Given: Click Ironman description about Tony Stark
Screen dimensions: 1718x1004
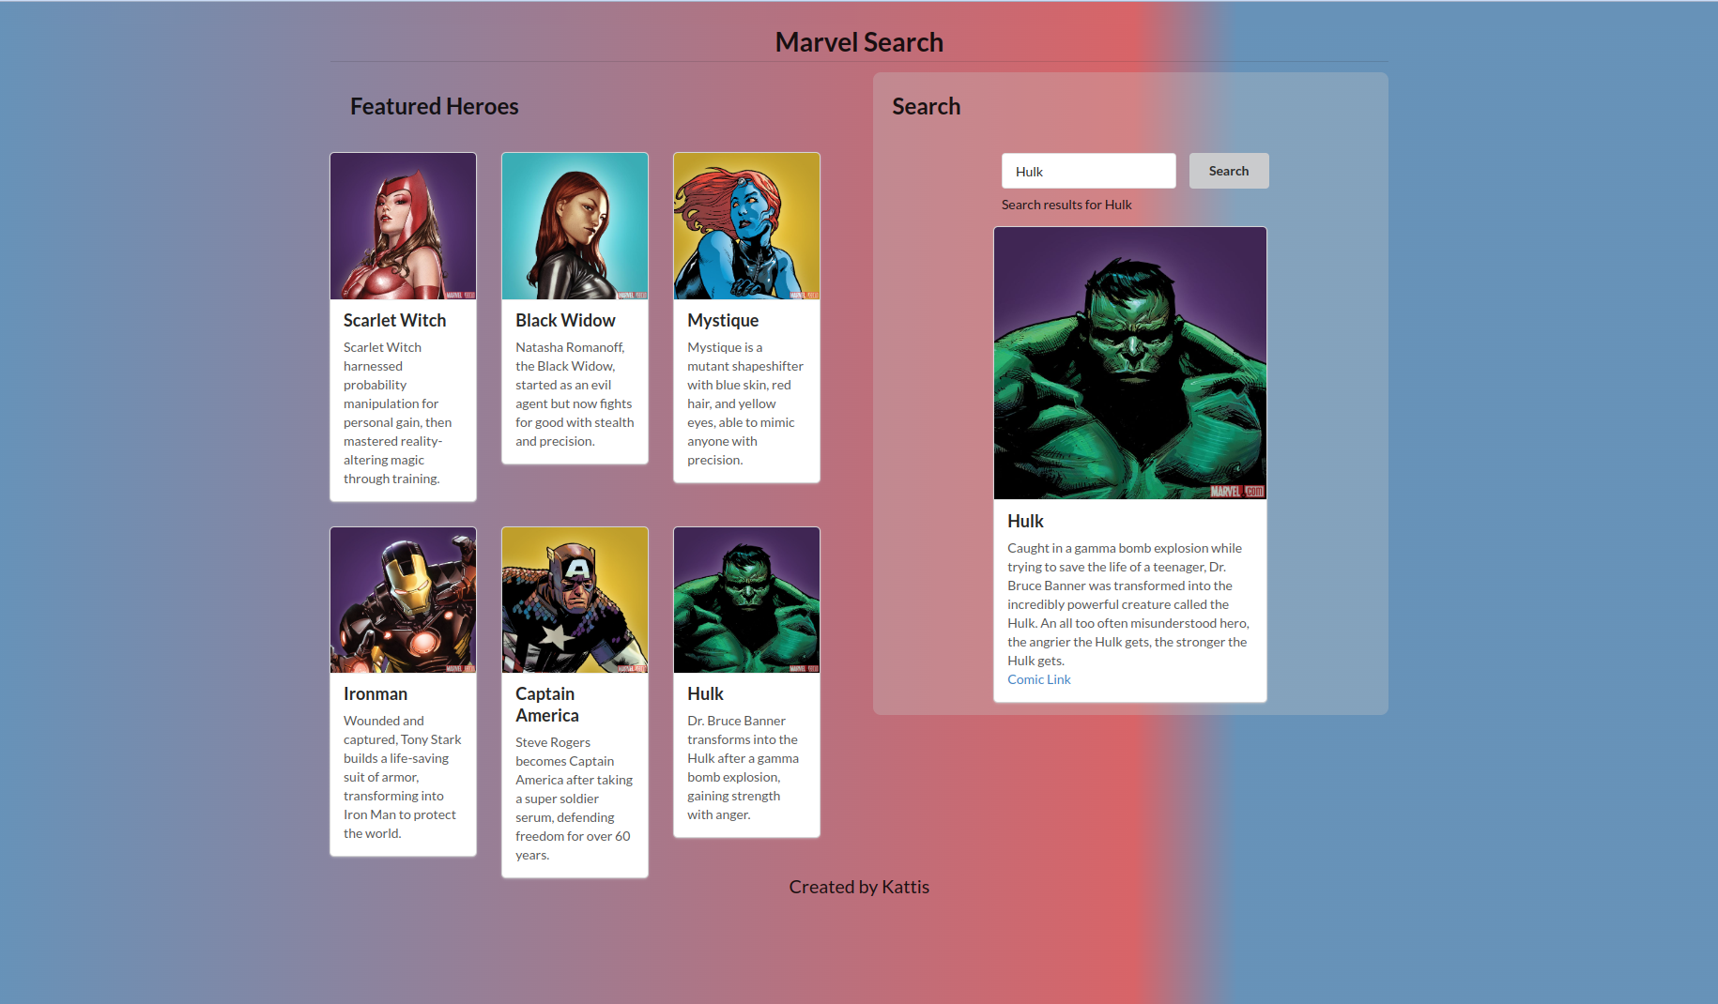Looking at the screenshot, I should click(403, 777).
